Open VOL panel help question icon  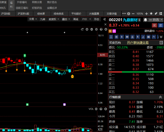pos(101,109)
